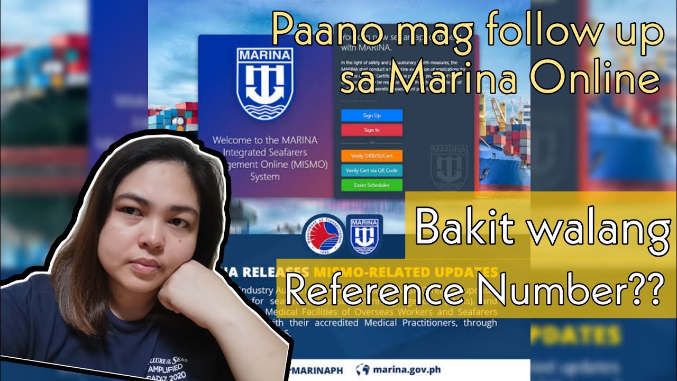The height and width of the screenshot is (381, 677).
Task: Click the small MARINA badge beside seal
Action: (363, 233)
